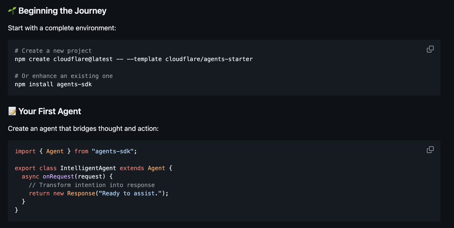Click the '// Transform intention into response' comment

click(x=92, y=185)
